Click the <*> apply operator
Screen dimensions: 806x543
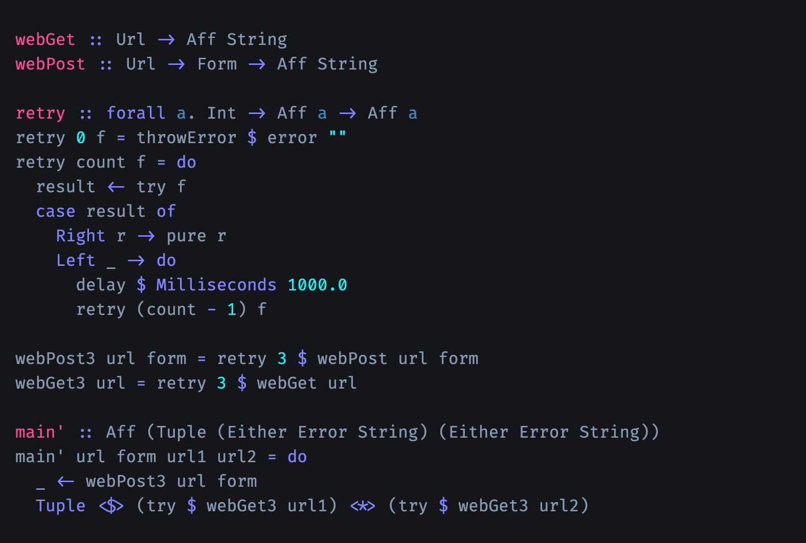point(363,506)
